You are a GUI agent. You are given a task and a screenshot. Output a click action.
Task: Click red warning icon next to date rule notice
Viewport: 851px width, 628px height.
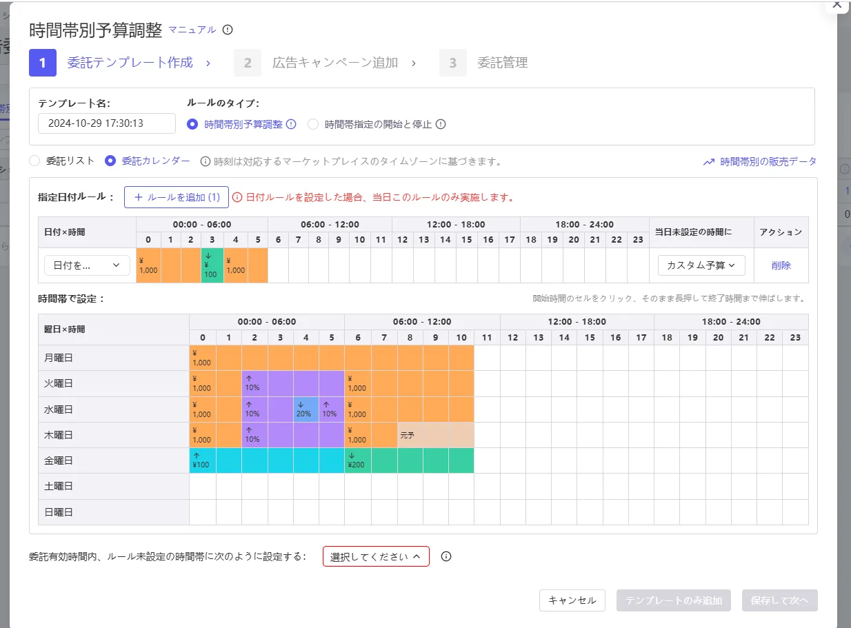point(237,197)
